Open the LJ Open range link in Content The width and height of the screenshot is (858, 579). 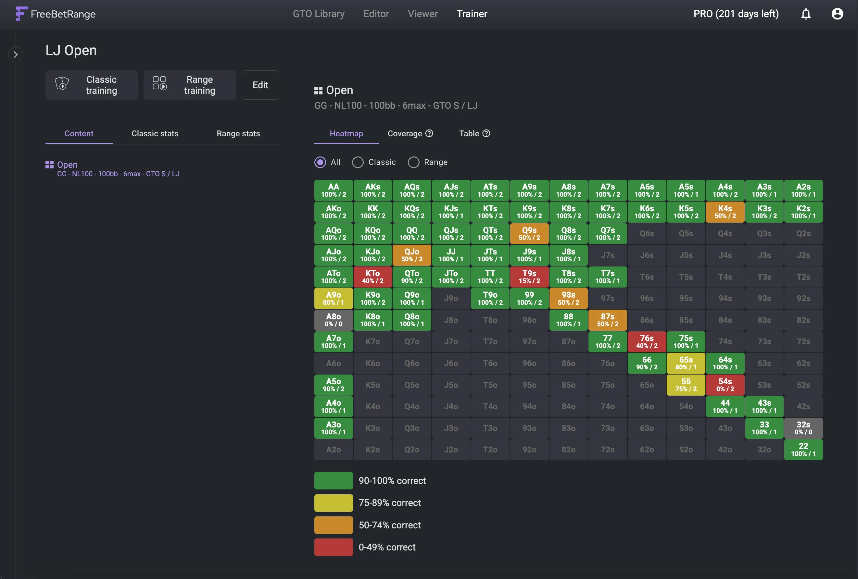pos(67,165)
